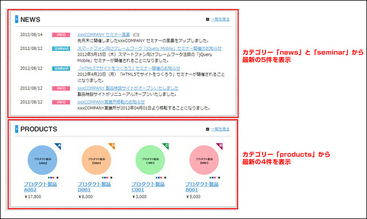Click the date 2012/08/14
367x219 pixels.
[x=32, y=34]
